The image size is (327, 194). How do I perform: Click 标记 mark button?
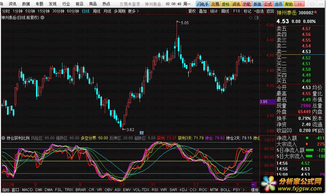(x=248, y=11)
